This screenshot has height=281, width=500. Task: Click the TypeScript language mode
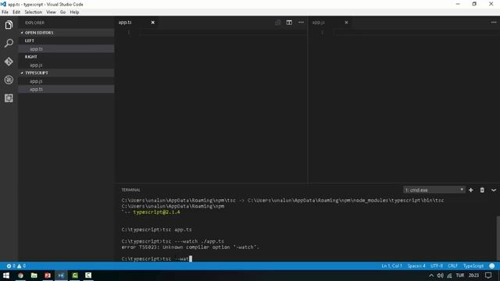(x=473, y=265)
